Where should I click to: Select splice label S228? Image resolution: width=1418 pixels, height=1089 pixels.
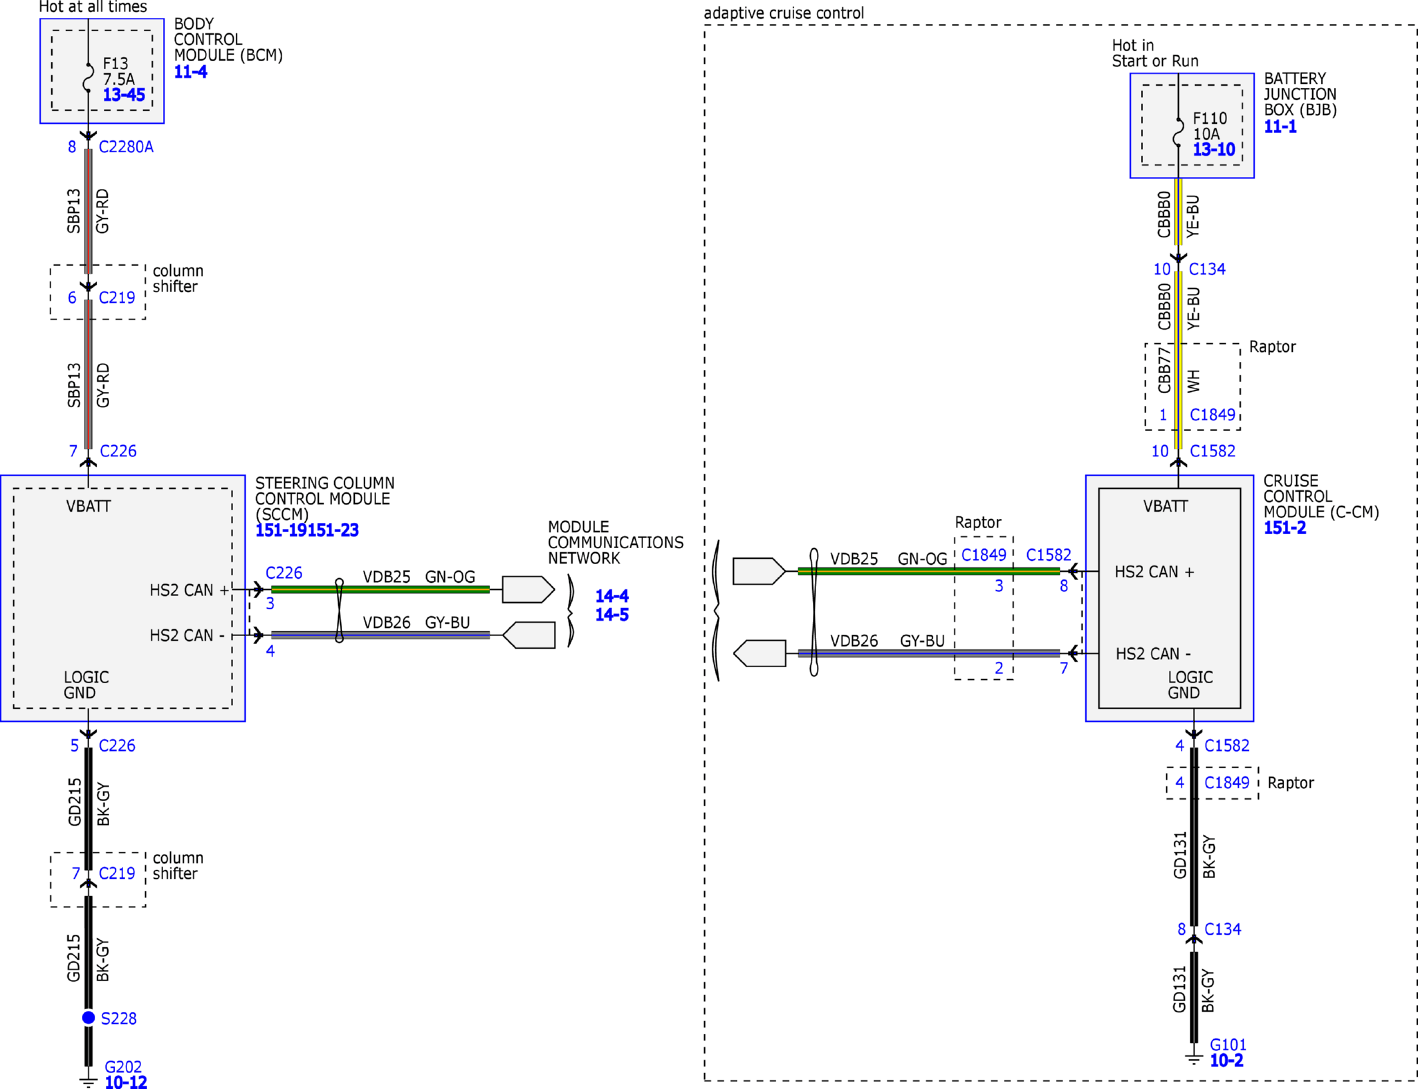pos(118,1018)
